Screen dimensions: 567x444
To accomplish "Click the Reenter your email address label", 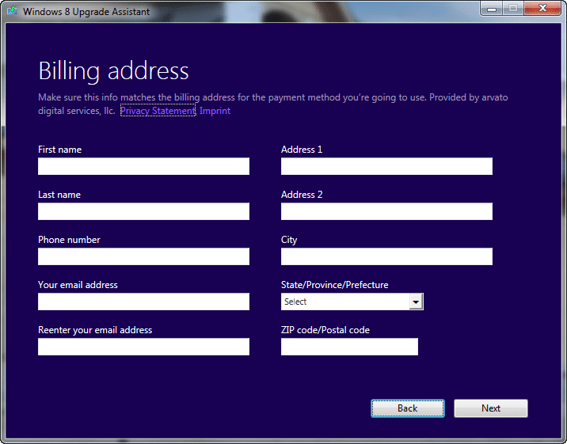I will pos(95,330).
